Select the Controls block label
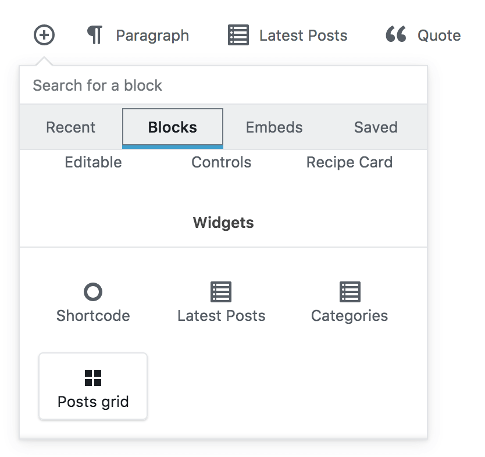The width and height of the screenshot is (485, 457). (221, 162)
